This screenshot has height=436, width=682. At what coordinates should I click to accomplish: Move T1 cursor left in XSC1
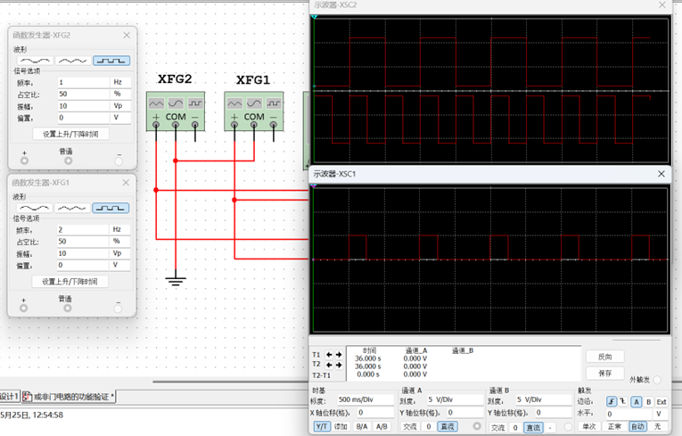[329, 355]
